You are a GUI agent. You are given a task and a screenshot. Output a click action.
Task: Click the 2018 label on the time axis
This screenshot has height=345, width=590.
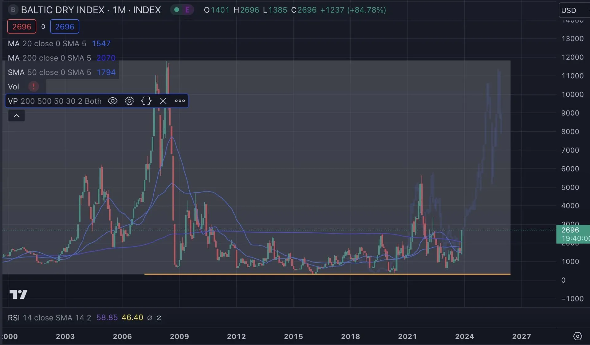pos(351,336)
